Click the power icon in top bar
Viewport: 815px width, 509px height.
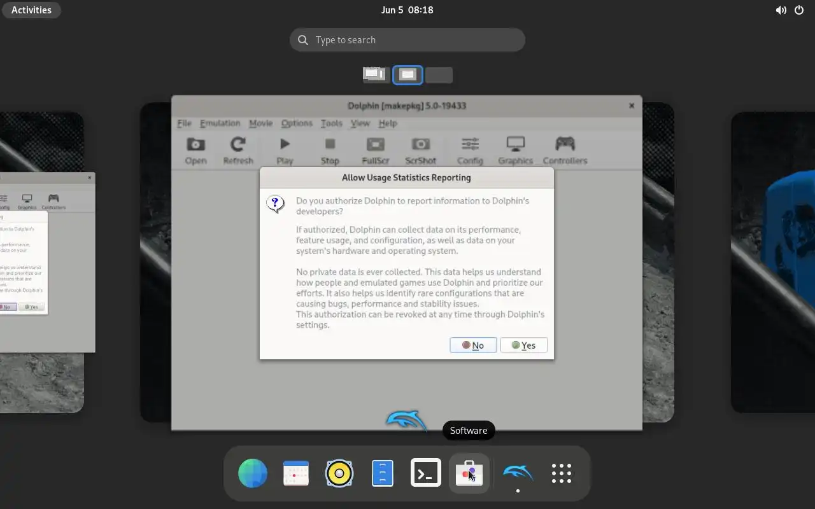tap(799, 10)
